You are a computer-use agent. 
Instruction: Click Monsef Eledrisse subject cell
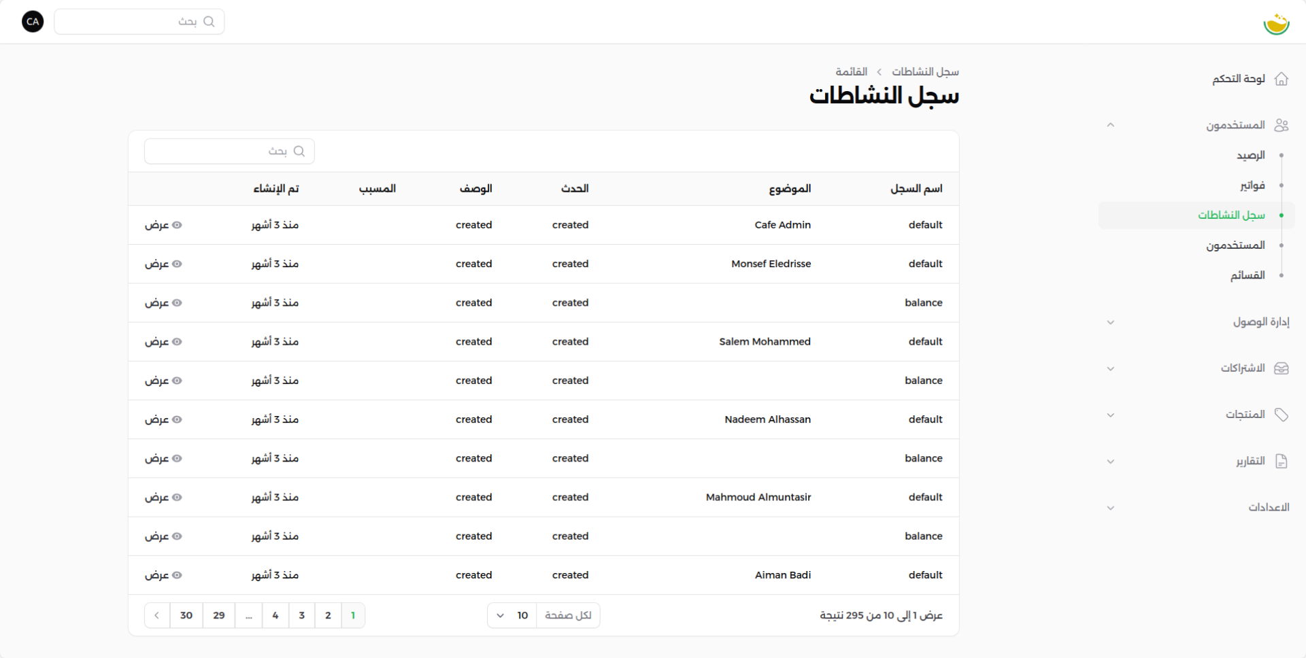coord(771,264)
